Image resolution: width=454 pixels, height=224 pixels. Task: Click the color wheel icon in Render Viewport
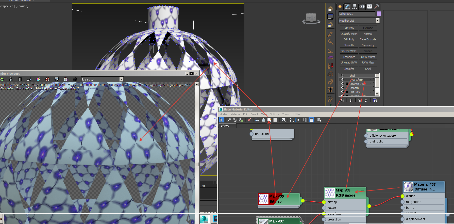(38, 79)
